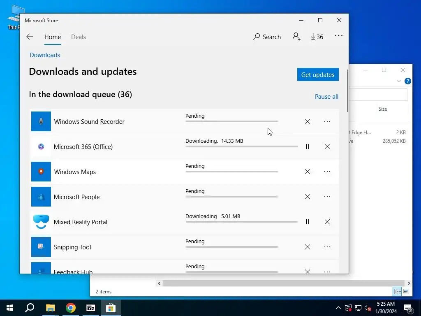Click the Mixed Reality Portal progress bar
This screenshot has height=316, width=421.
pyautogui.click(x=241, y=222)
